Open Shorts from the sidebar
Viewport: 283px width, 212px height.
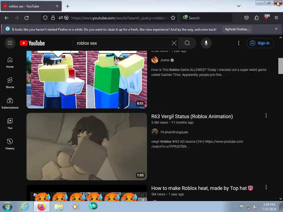point(10,83)
